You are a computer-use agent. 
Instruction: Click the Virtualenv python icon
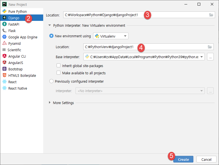pos(97,36)
